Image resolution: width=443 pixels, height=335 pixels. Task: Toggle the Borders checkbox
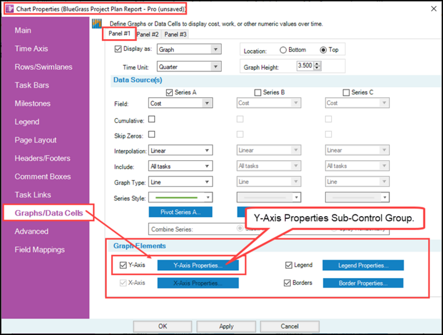click(x=288, y=283)
